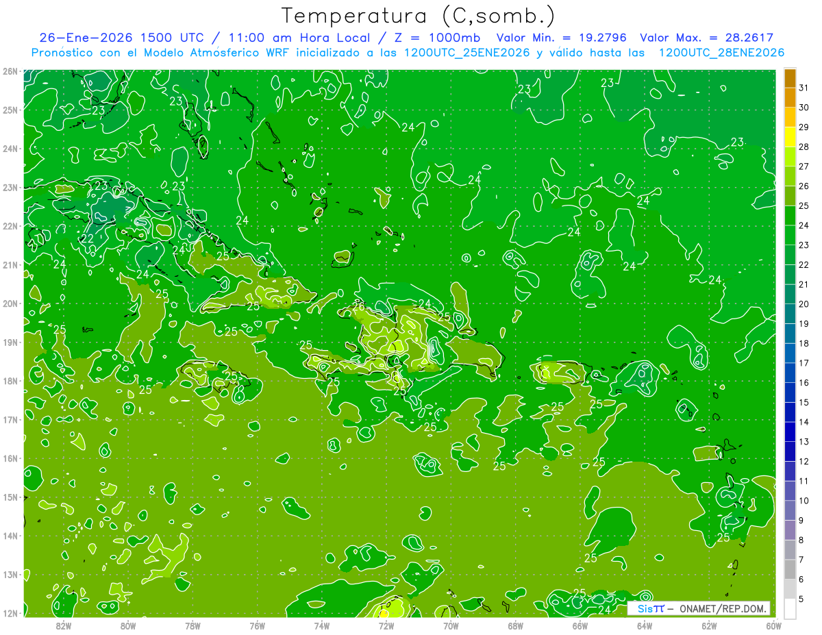Click the '5' color scale label

(802, 599)
